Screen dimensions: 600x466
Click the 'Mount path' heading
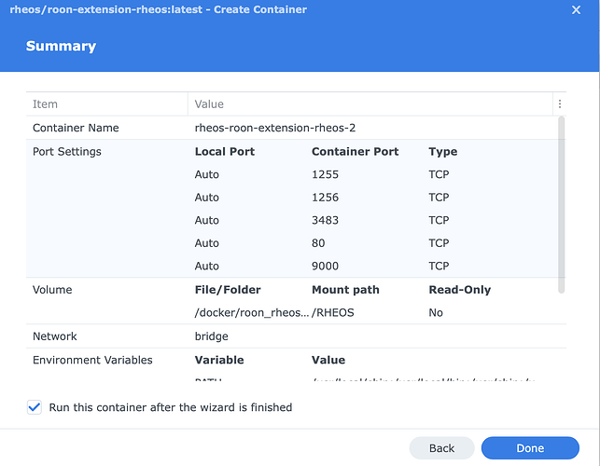pos(345,290)
